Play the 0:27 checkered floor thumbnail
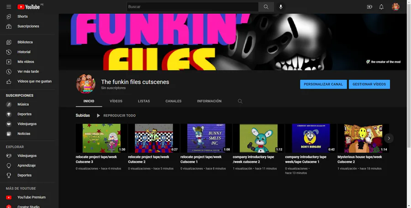The width and height of the screenshot is (411, 208). tap(153, 138)
